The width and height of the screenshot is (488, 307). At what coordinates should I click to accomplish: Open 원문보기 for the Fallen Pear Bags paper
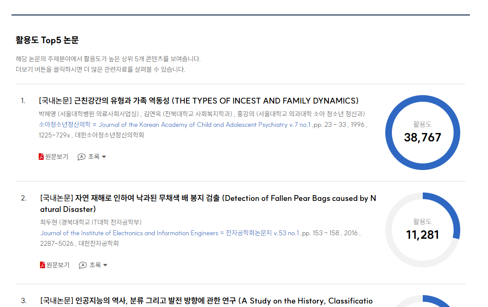[58, 265]
